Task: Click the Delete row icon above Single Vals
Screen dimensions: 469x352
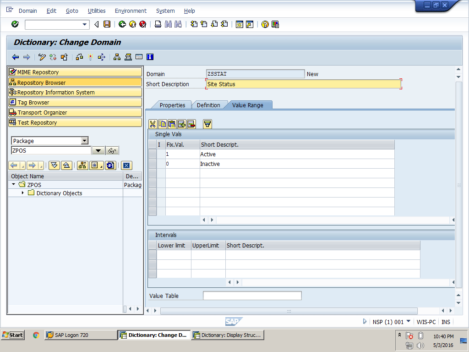Action: (191, 124)
